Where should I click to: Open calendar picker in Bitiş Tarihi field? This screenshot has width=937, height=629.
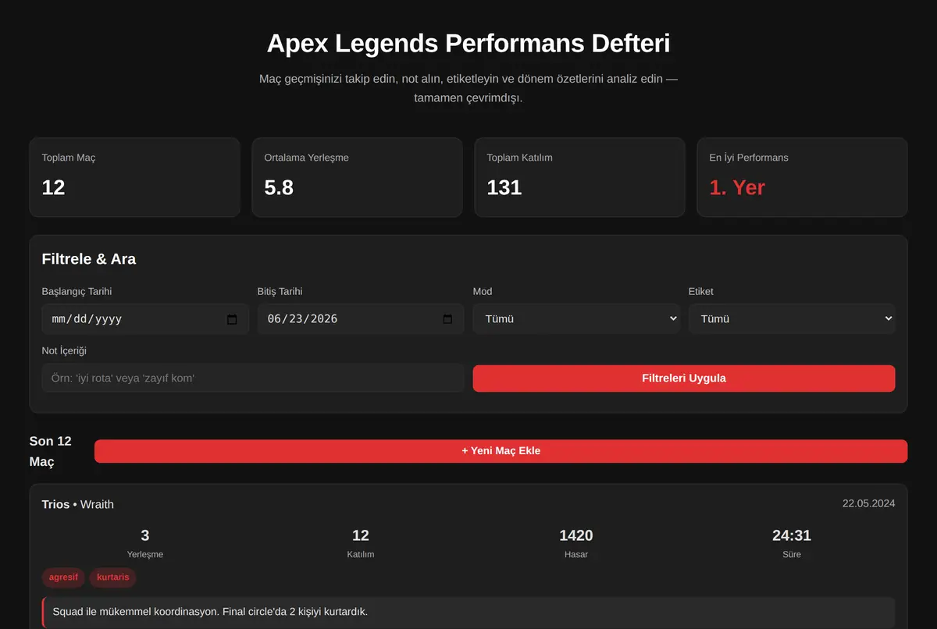point(447,319)
